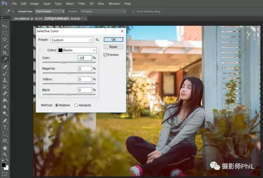Screen dimensions: 263x178
Task: Open preset options icon beside Preset dropdown
Action: 97,40
